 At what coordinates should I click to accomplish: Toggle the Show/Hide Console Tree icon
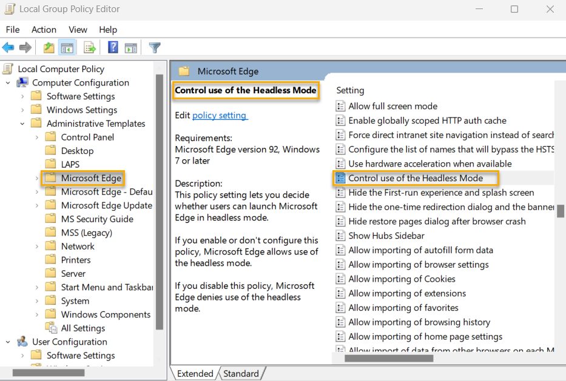click(x=67, y=48)
